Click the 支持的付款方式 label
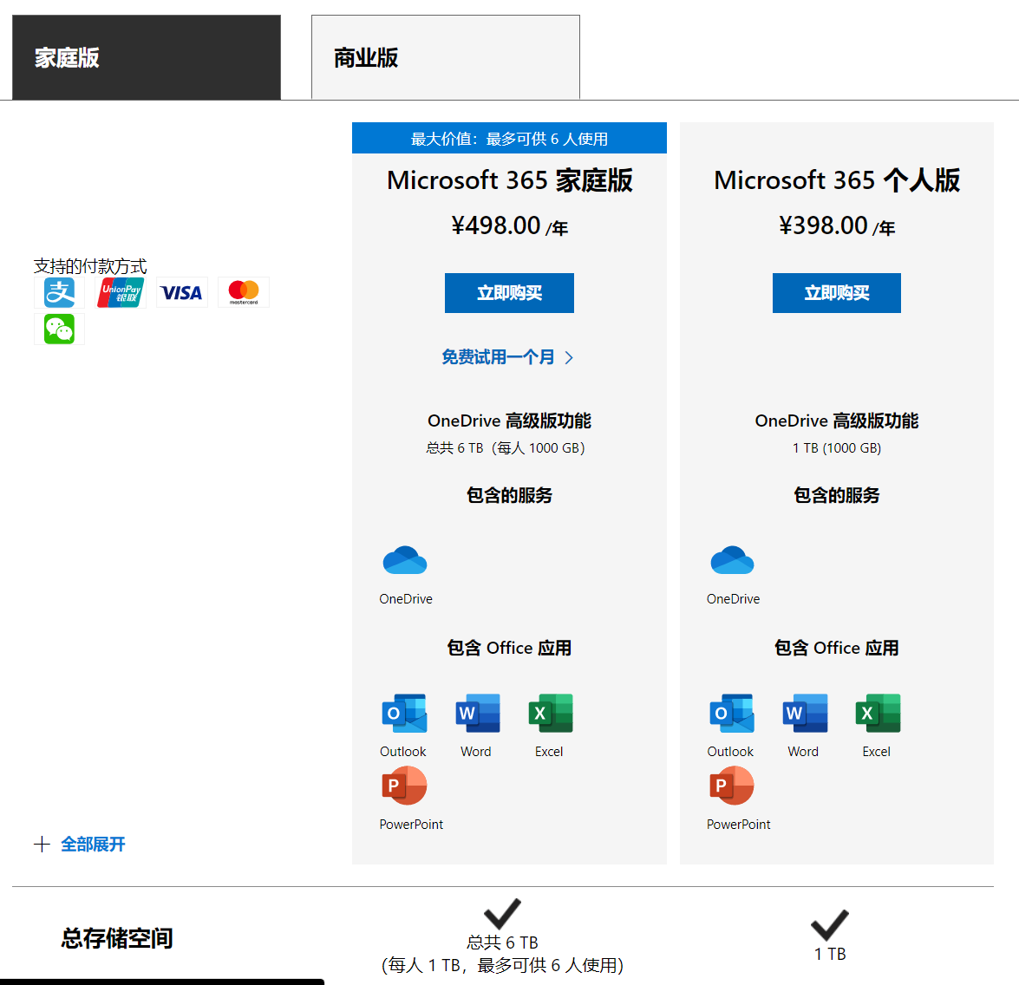 [x=90, y=265]
